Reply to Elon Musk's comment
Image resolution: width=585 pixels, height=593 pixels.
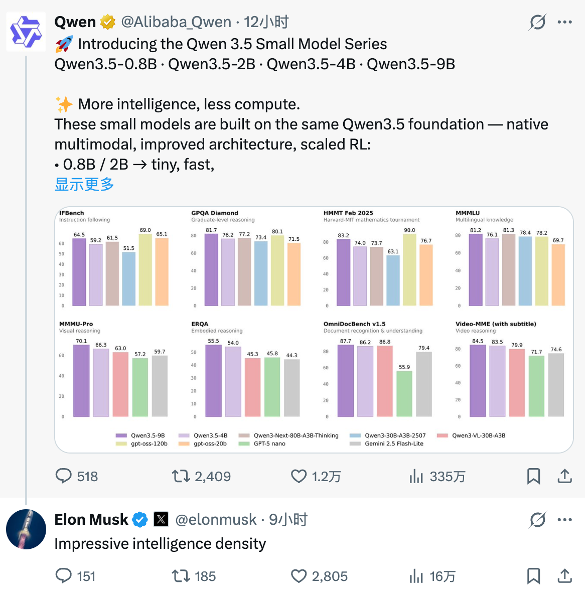(x=64, y=576)
